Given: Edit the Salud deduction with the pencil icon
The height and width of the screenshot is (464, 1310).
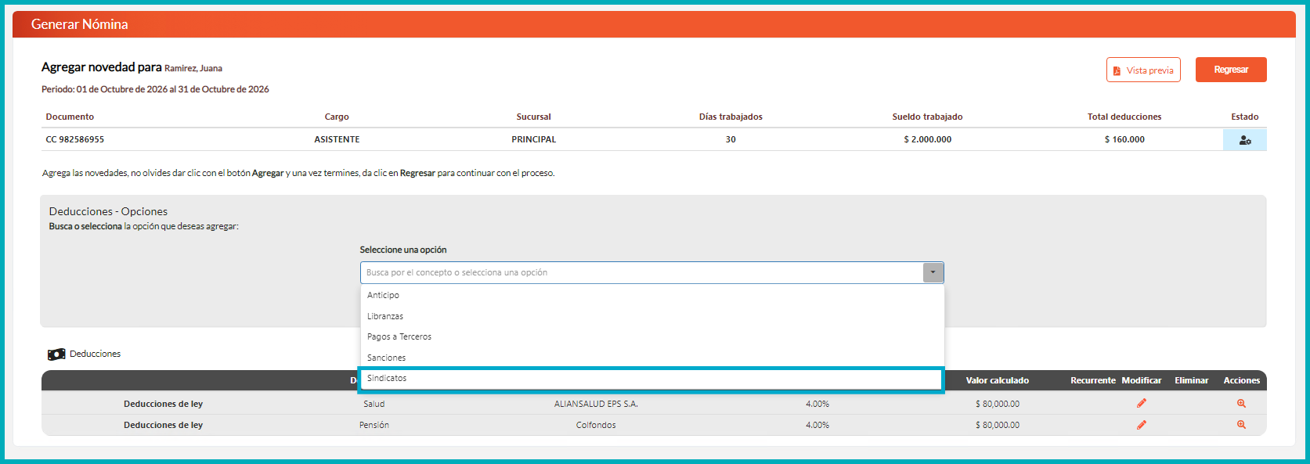Looking at the screenshot, I should [x=1142, y=404].
